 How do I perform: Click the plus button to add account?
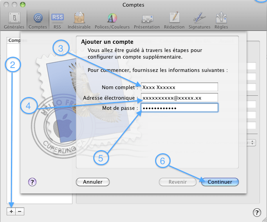(x=11, y=211)
